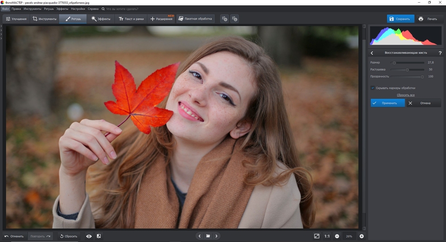Click the 'Что вы хотите сделать?' search field
This screenshot has height=242, width=446.
tap(122, 8)
